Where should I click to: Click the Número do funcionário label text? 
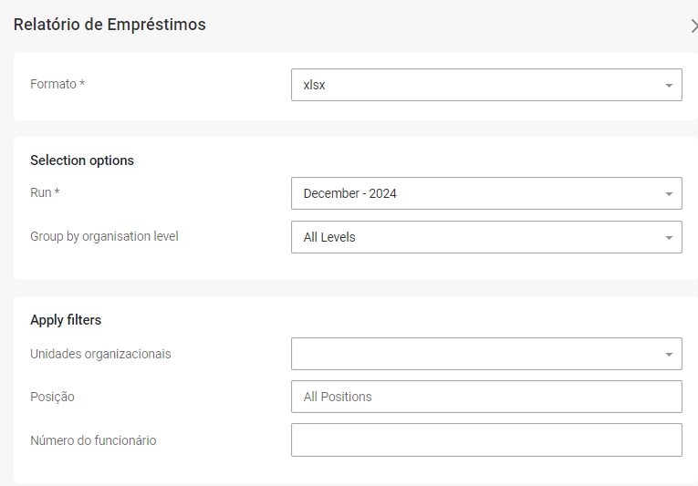pyautogui.click(x=93, y=440)
